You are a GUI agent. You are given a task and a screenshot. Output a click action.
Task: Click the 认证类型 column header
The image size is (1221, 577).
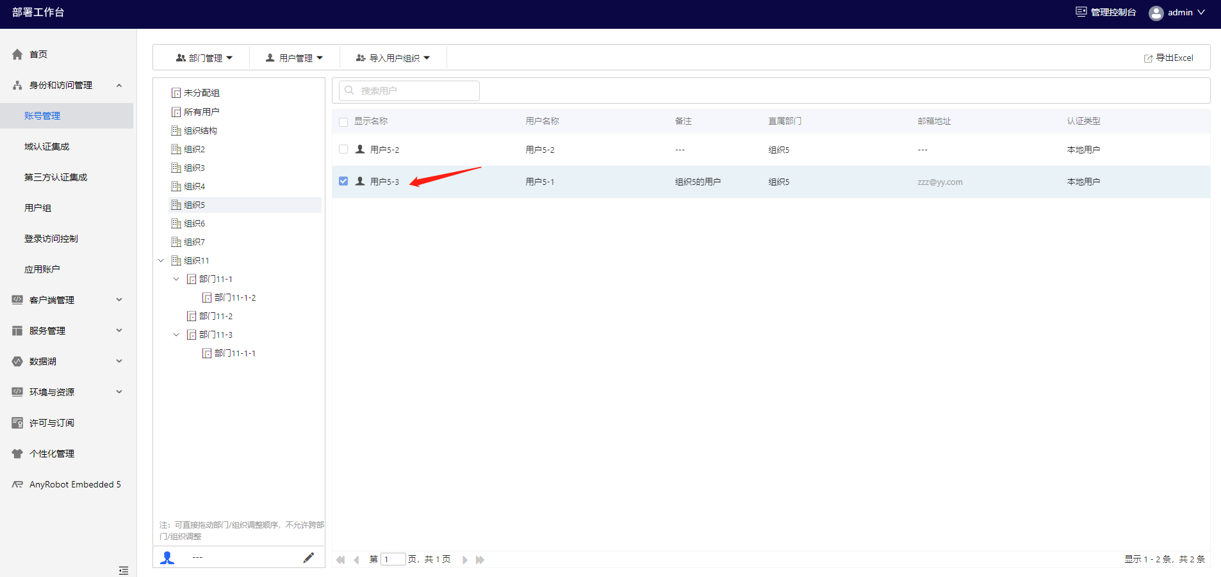coord(1083,121)
